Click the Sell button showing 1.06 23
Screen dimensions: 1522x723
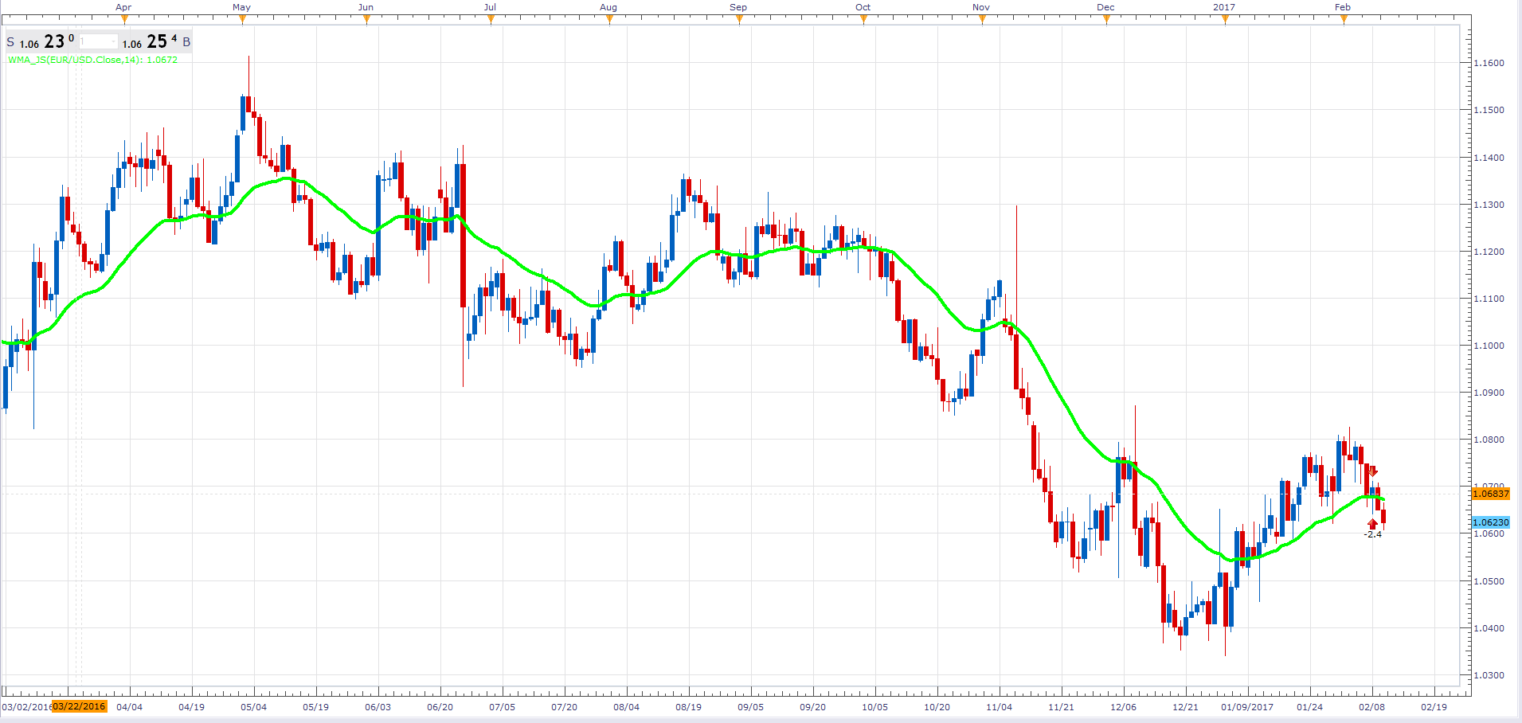pyautogui.click(x=41, y=41)
